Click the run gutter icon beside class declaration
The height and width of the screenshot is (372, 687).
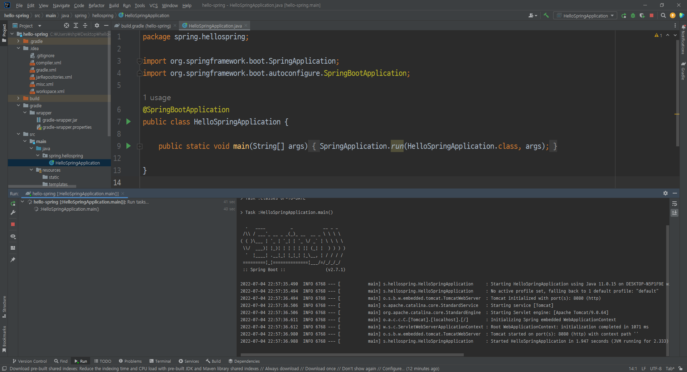coord(128,122)
